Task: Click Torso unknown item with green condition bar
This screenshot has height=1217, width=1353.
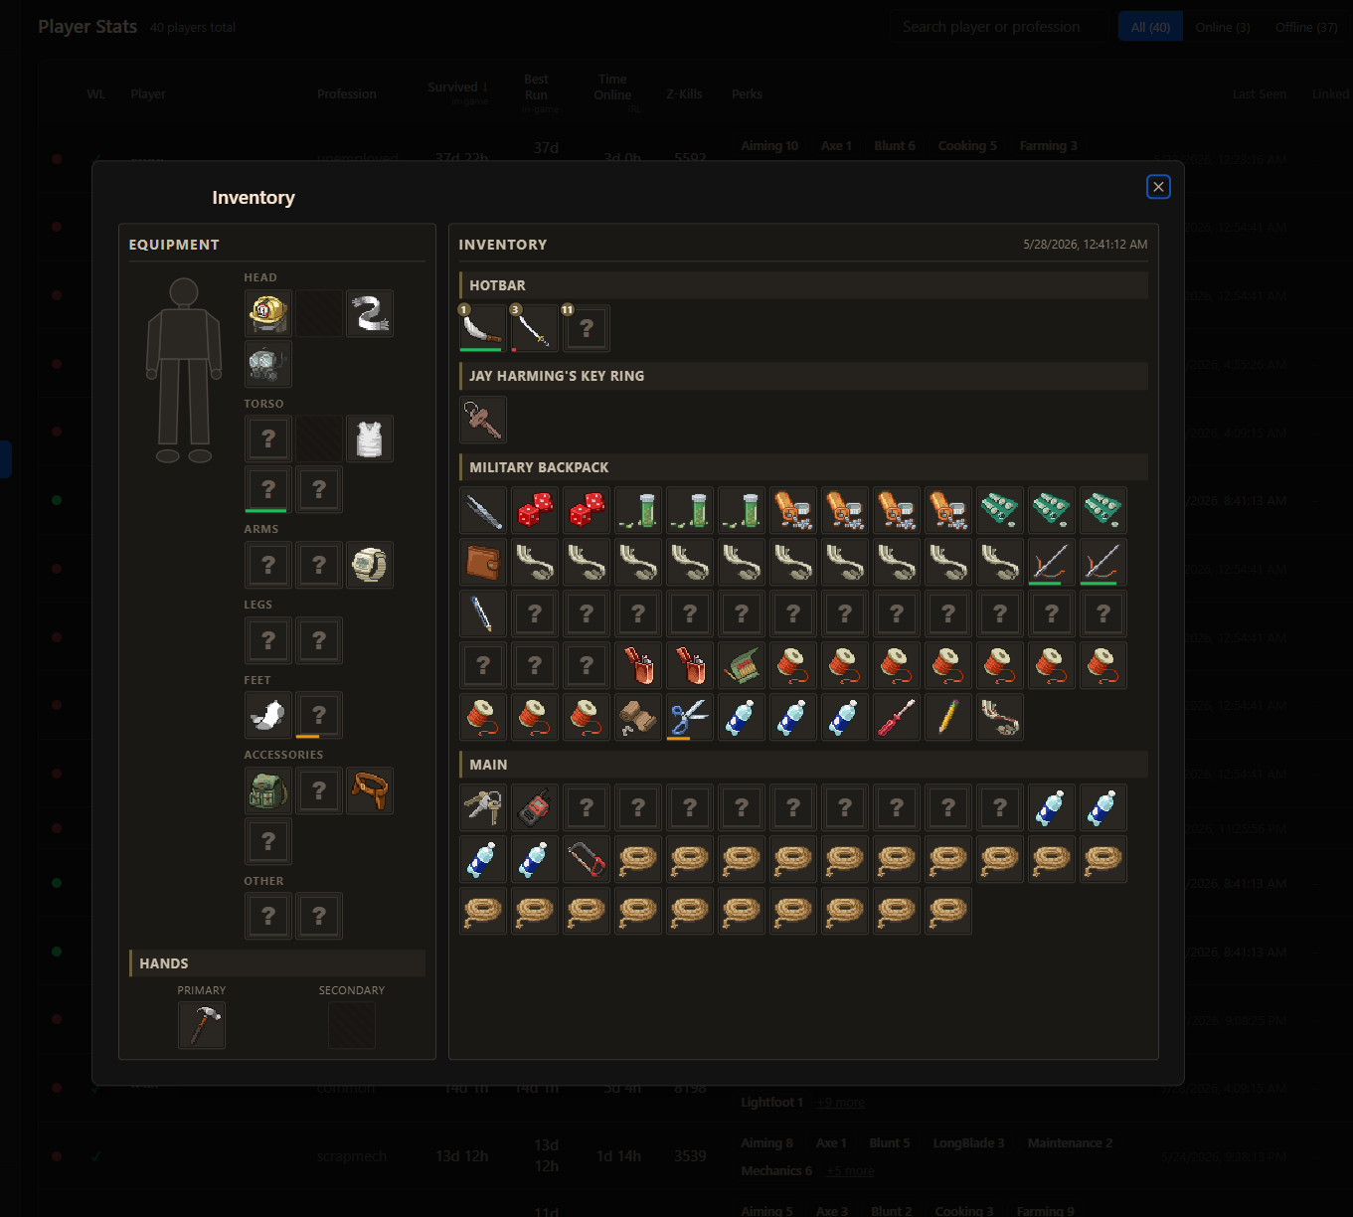Action: coord(268,489)
